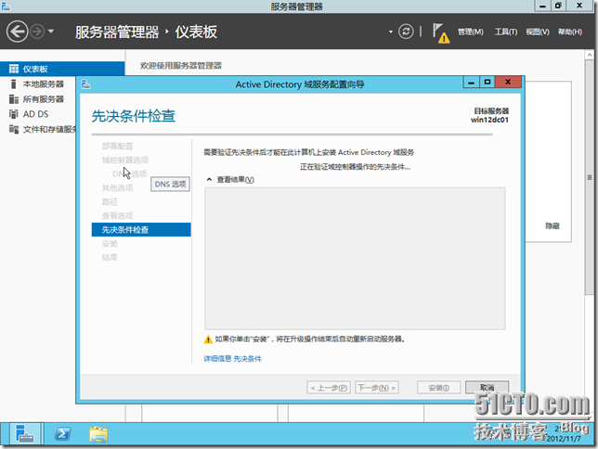The image size is (598, 449).
Task: Click the 安装(I) button
Action: pyautogui.click(x=438, y=388)
